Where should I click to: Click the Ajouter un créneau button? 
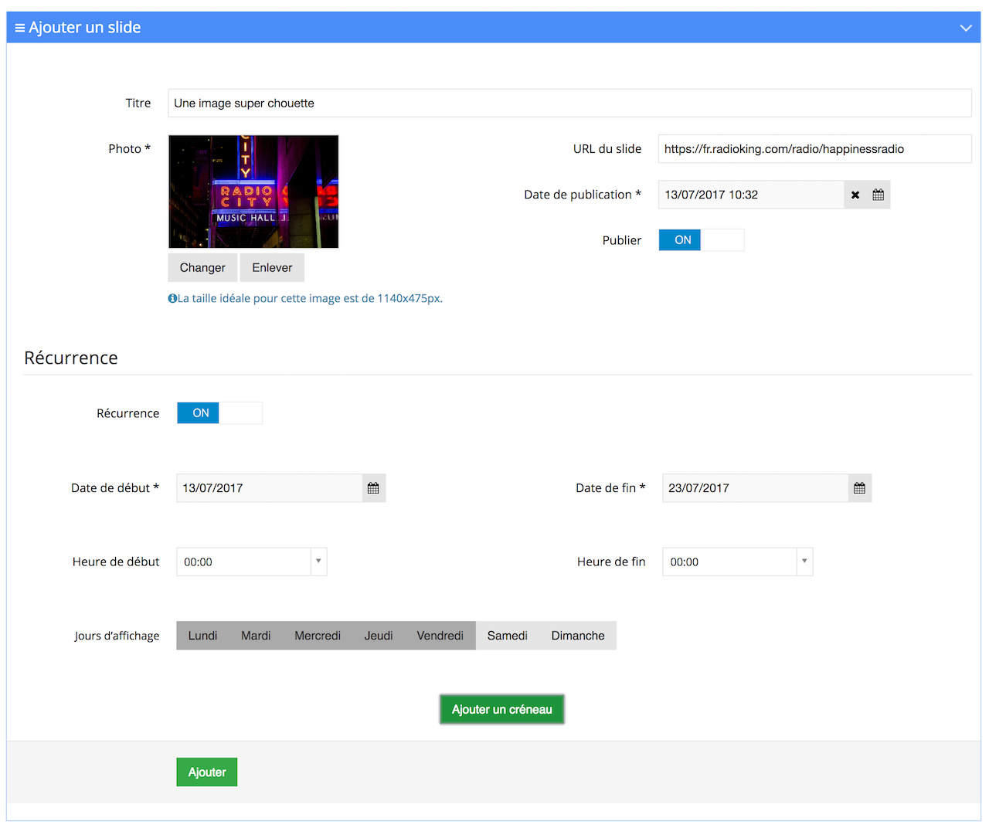pyautogui.click(x=501, y=709)
